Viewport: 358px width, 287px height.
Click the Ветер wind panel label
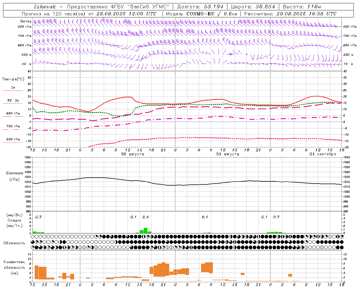pos(26,21)
